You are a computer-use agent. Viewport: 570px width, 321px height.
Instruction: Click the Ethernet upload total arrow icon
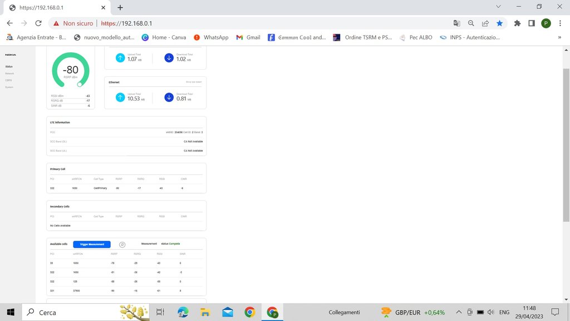[x=120, y=97]
